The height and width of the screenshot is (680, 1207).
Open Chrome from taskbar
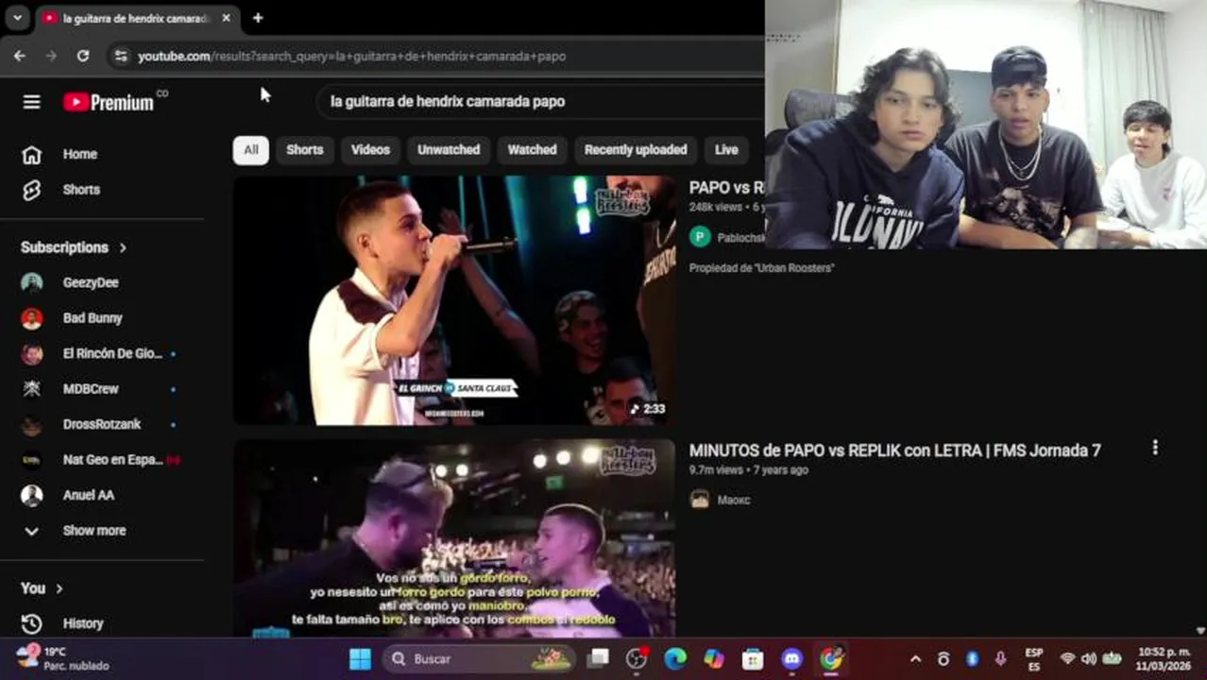(x=831, y=658)
